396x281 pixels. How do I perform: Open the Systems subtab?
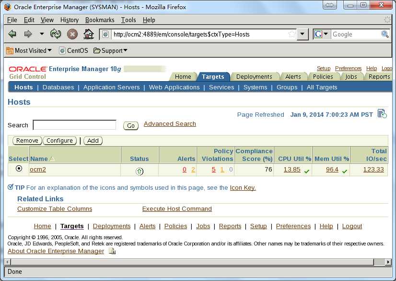pyautogui.click(x=256, y=87)
